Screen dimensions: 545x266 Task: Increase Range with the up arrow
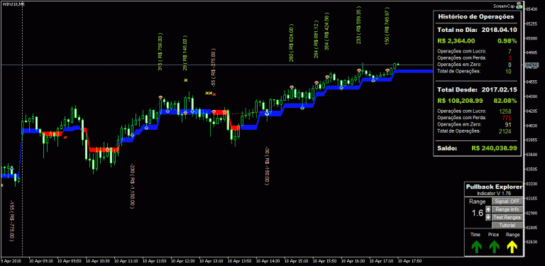[488, 209]
